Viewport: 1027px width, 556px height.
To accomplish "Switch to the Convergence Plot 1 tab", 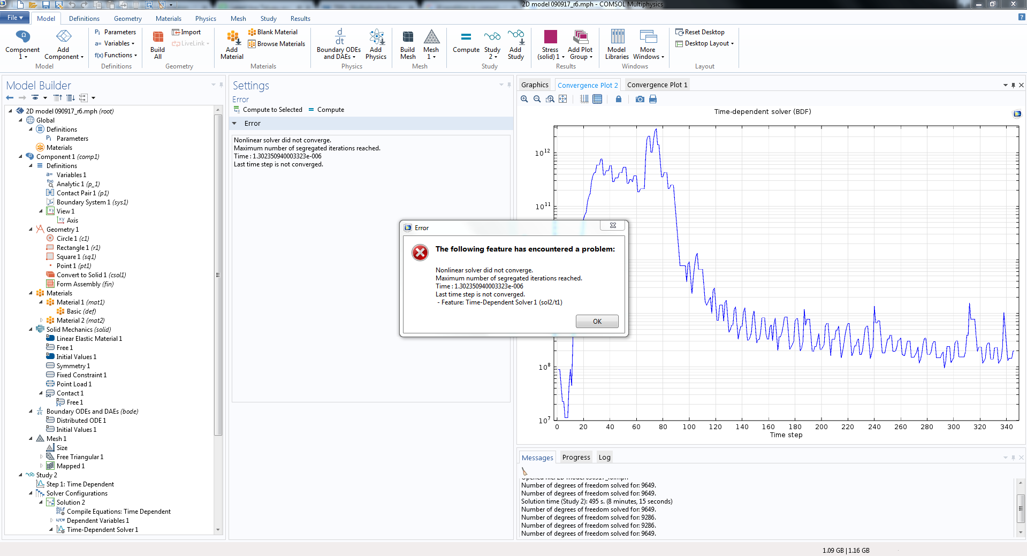I will coord(657,85).
